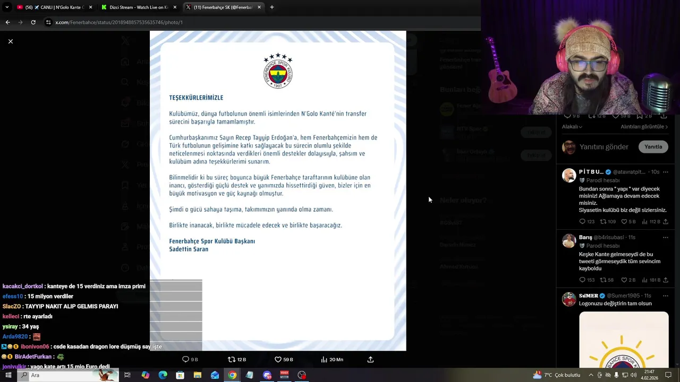Like PİTBU... tweet (5 B)
680x382 pixels.
(x=628, y=222)
